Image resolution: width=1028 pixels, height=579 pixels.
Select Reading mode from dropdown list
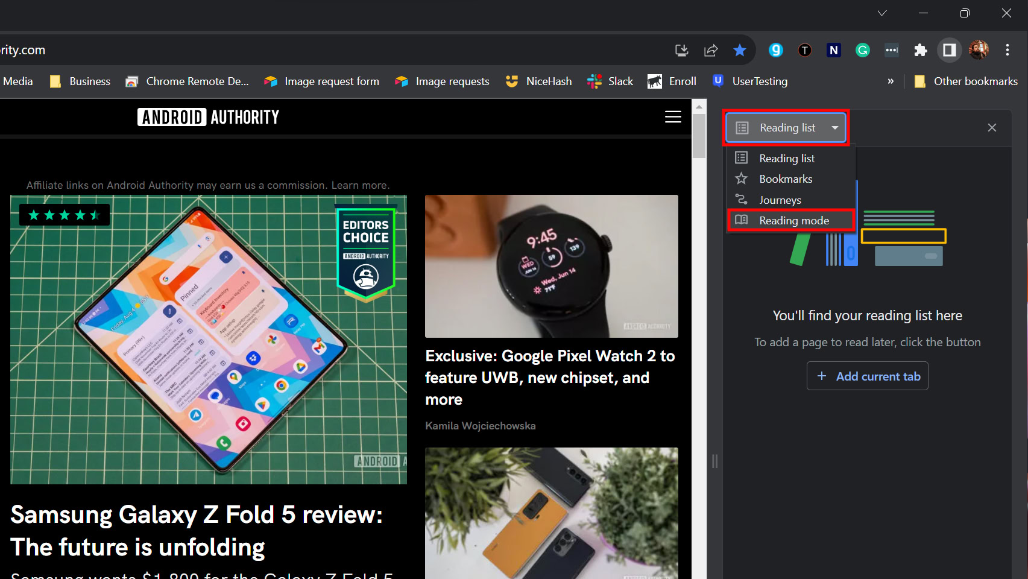[x=793, y=221]
